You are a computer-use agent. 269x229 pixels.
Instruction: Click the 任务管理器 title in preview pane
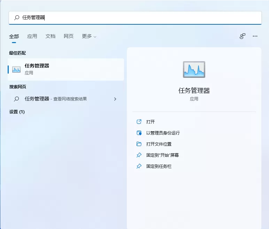point(194,91)
